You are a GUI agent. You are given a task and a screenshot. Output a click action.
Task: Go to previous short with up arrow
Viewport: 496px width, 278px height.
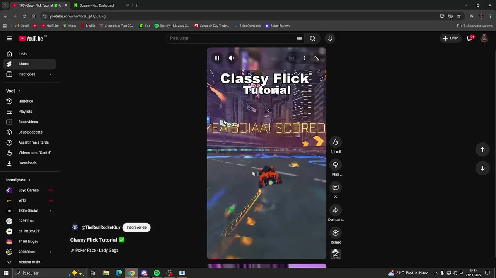point(482,150)
